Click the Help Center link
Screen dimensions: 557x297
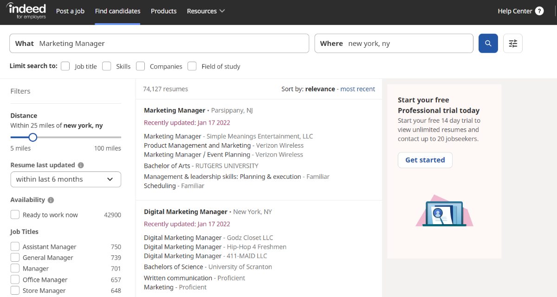pyautogui.click(x=515, y=11)
